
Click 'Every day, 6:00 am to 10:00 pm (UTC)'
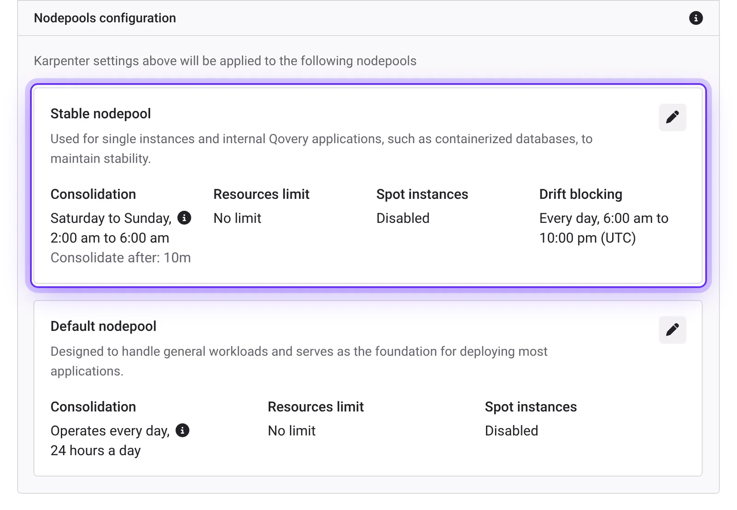pos(603,228)
